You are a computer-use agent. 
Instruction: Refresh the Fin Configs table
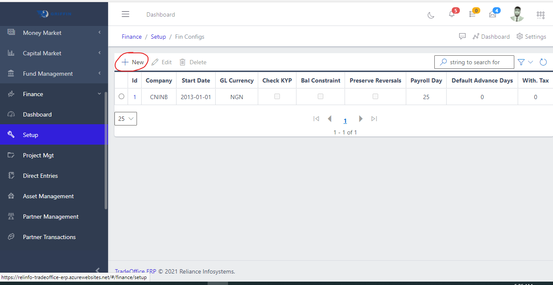[x=543, y=62]
